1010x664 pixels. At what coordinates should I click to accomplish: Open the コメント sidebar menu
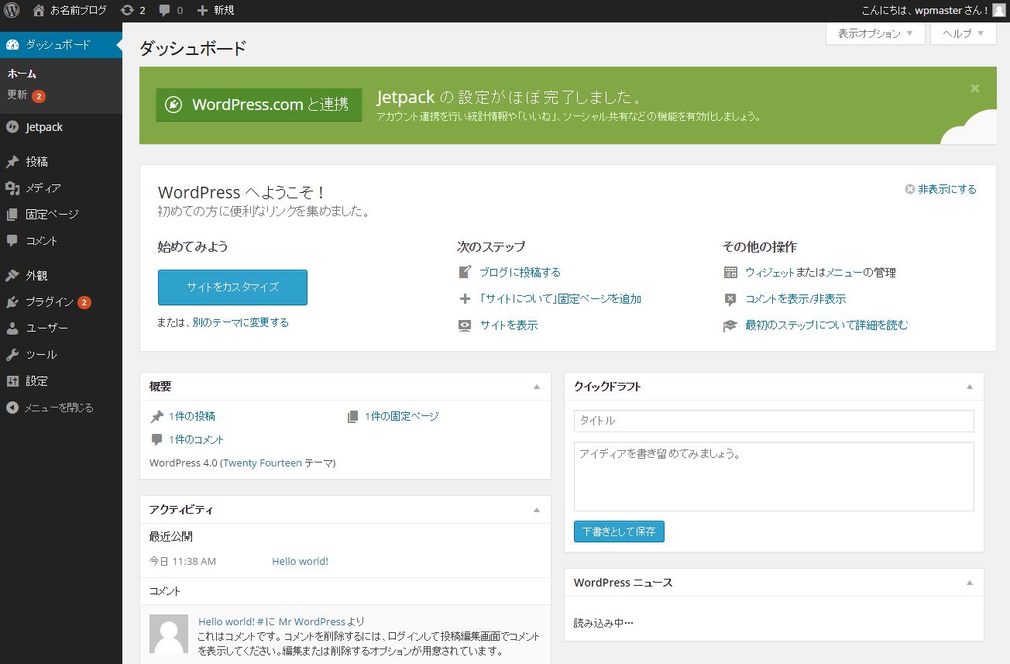(x=60, y=241)
